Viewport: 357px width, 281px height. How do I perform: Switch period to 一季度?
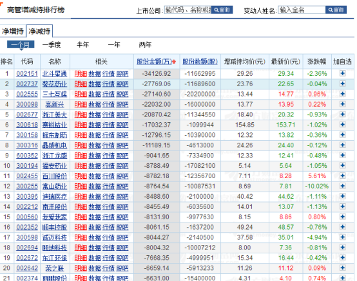[52, 44]
